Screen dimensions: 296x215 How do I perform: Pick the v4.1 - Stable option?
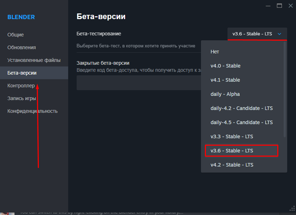[x=225, y=80]
